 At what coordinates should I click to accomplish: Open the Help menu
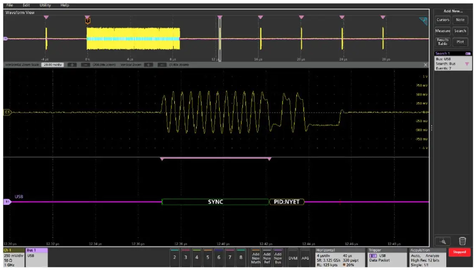[x=64, y=5]
